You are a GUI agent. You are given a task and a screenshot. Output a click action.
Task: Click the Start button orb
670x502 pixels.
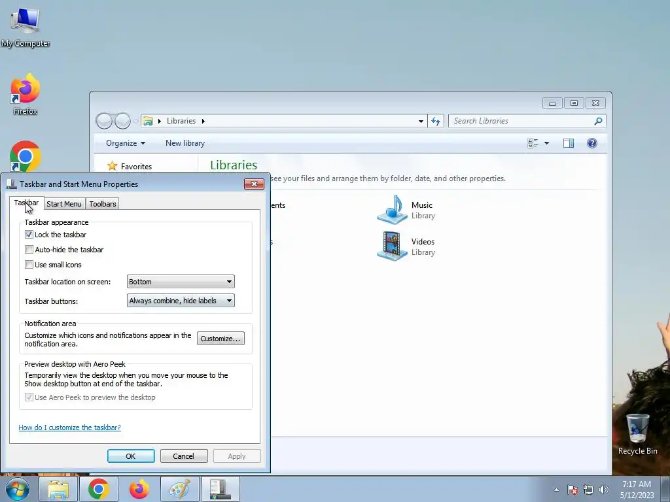coord(17,489)
